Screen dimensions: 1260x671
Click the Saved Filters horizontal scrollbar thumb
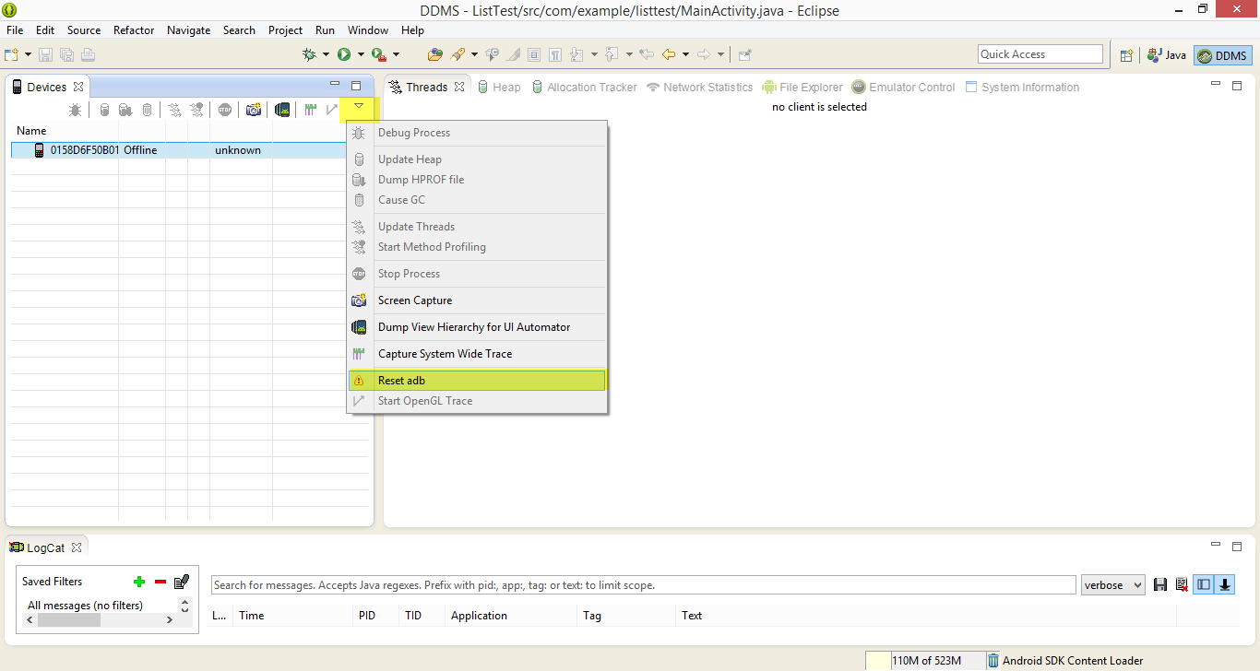(69, 620)
